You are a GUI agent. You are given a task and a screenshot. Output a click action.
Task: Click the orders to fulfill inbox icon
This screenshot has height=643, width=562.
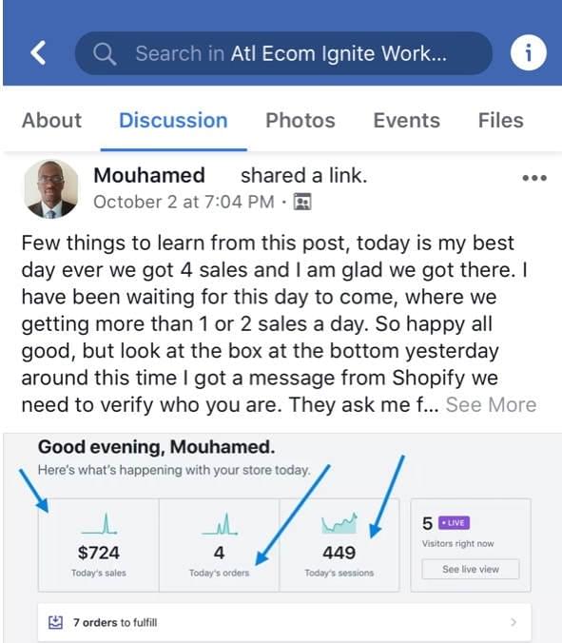point(55,622)
